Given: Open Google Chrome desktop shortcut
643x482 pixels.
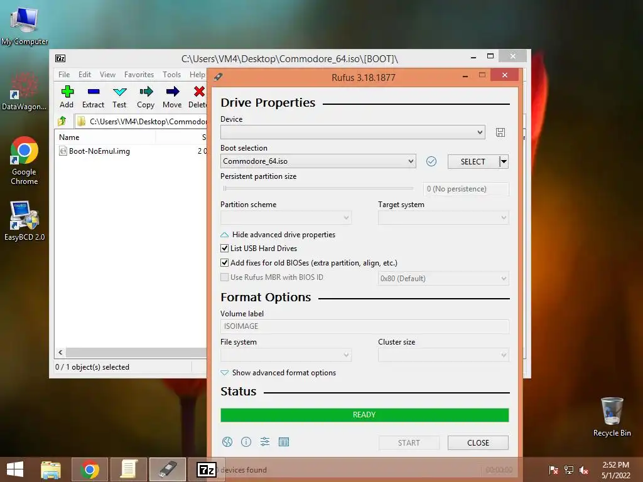Looking at the screenshot, I should point(24,161).
